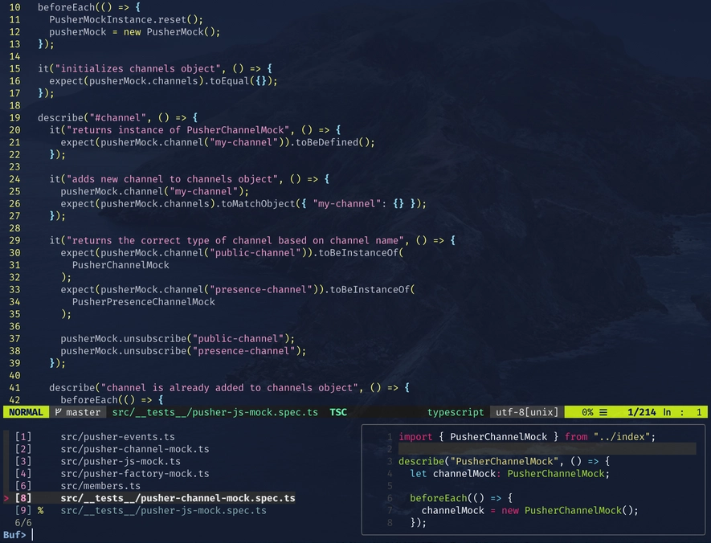The height and width of the screenshot is (543, 711).
Task: Select buffer src/pusher-channel-mock.ts in list
Action: pyautogui.click(x=134, y=449)
